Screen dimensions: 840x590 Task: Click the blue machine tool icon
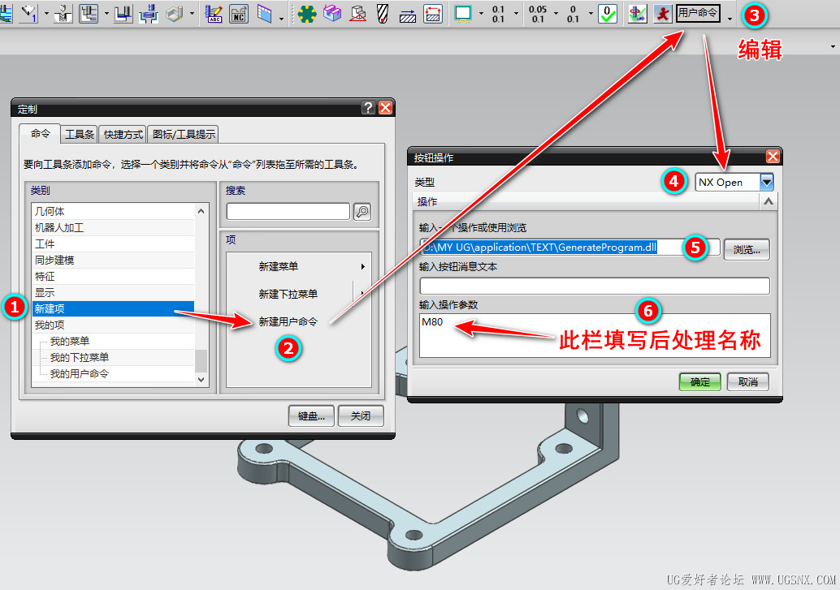149,13
